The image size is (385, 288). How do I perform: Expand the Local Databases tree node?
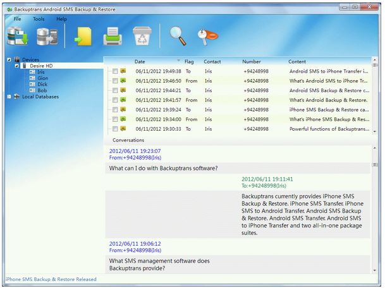coord(9,97)
